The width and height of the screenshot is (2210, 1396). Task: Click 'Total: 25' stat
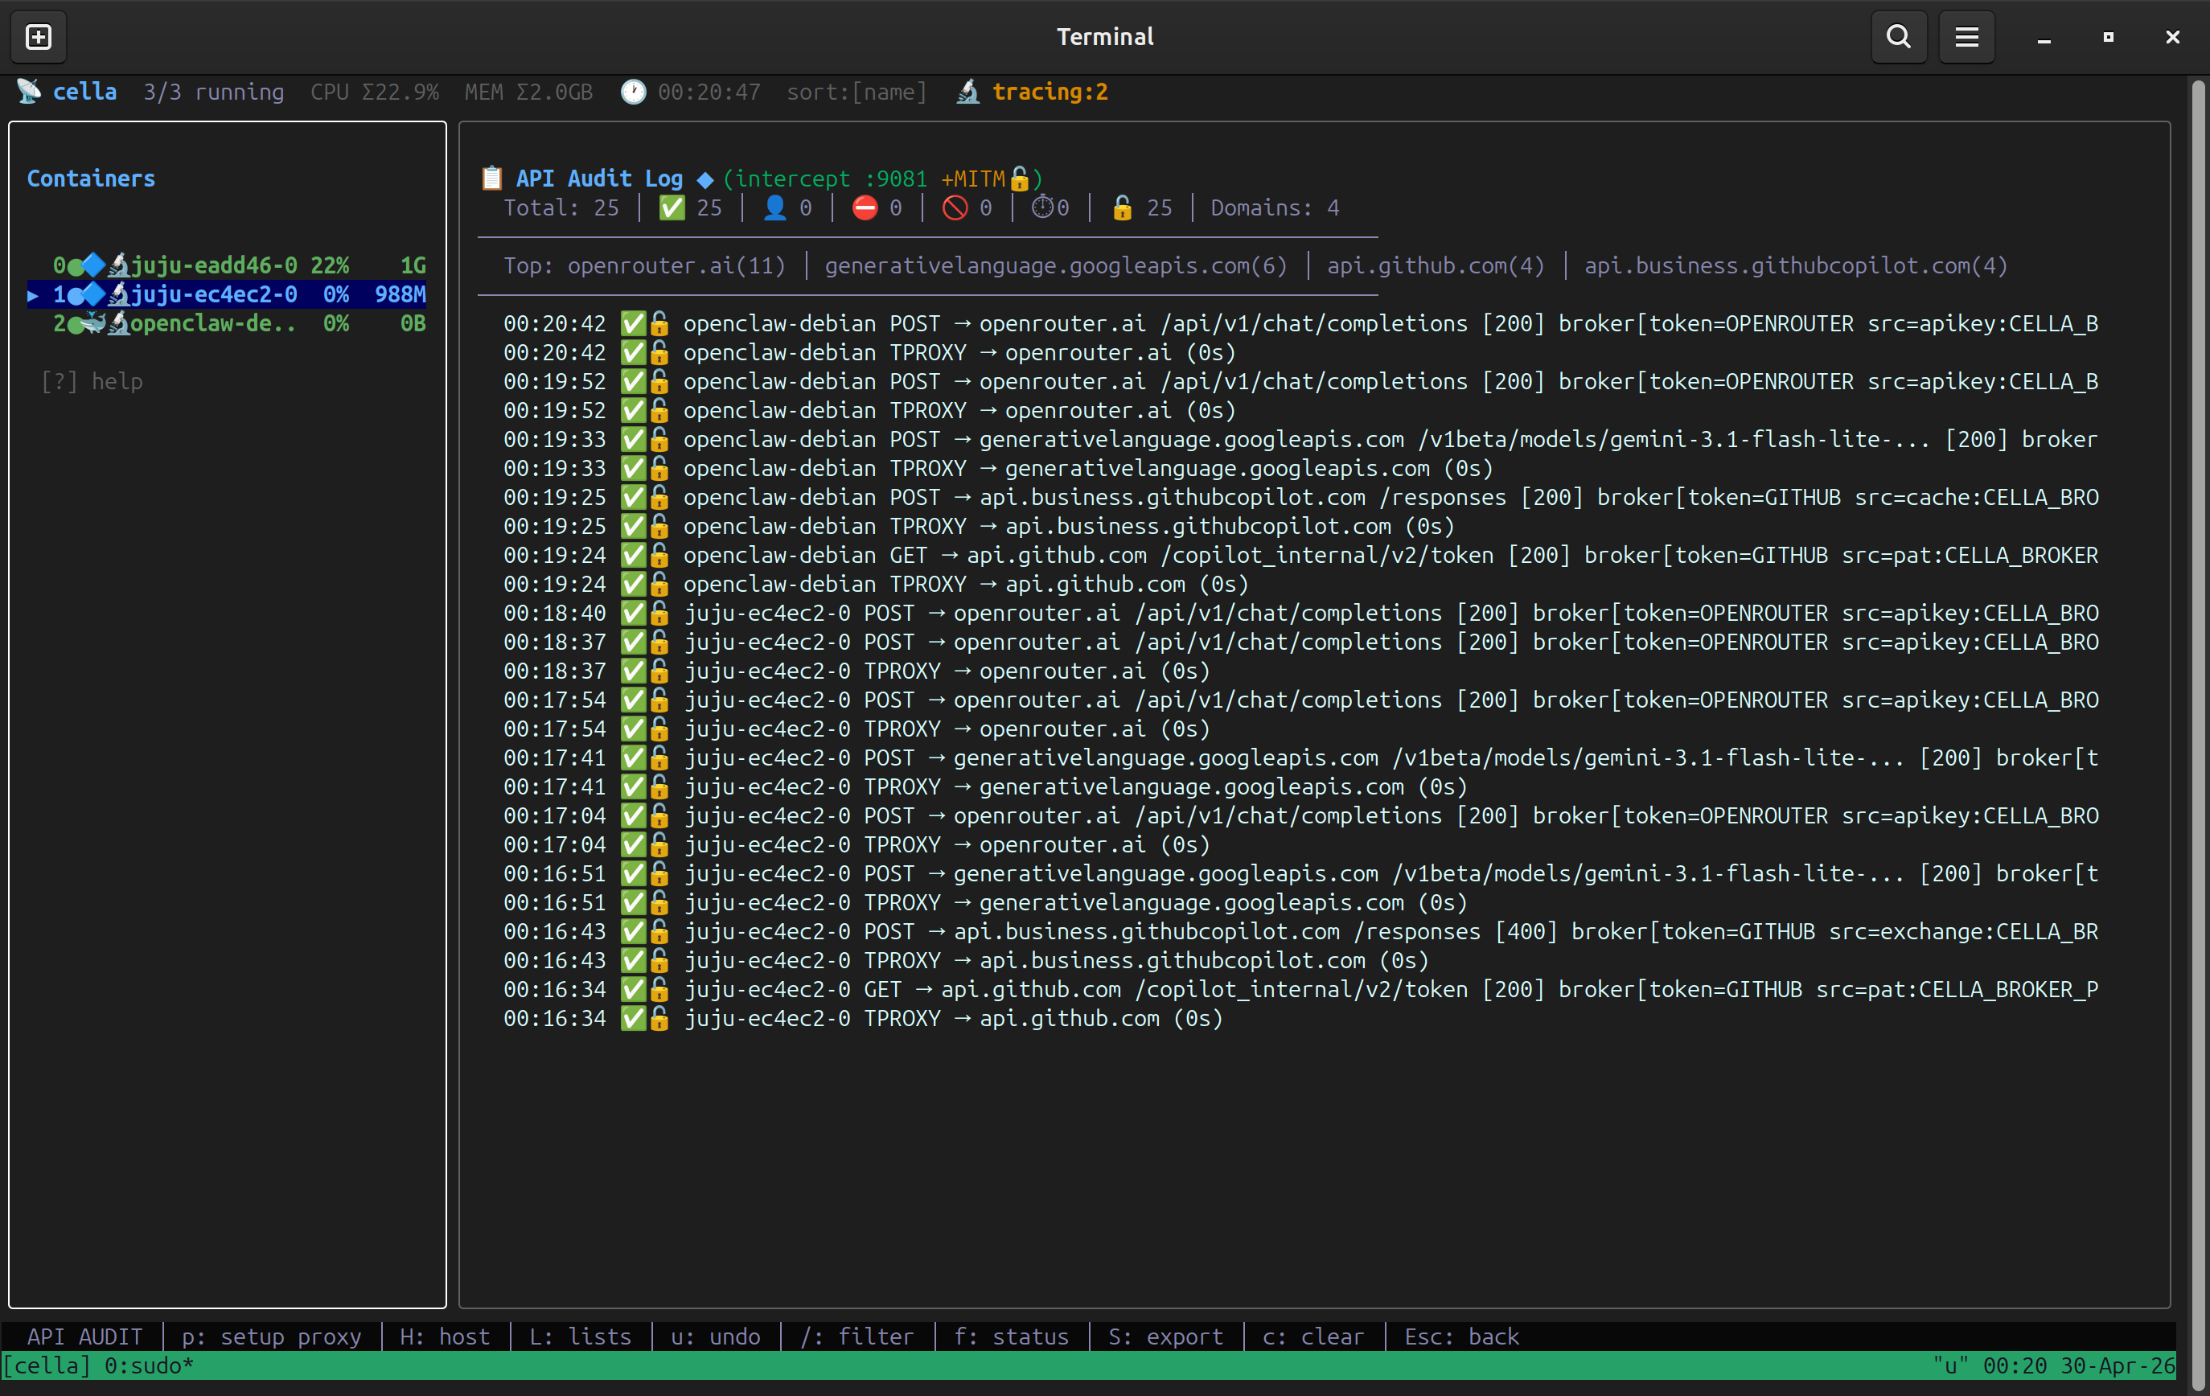[561, 208]
